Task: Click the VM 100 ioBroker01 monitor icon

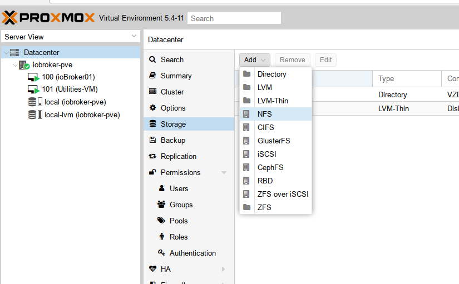Action: coord(33,77)
